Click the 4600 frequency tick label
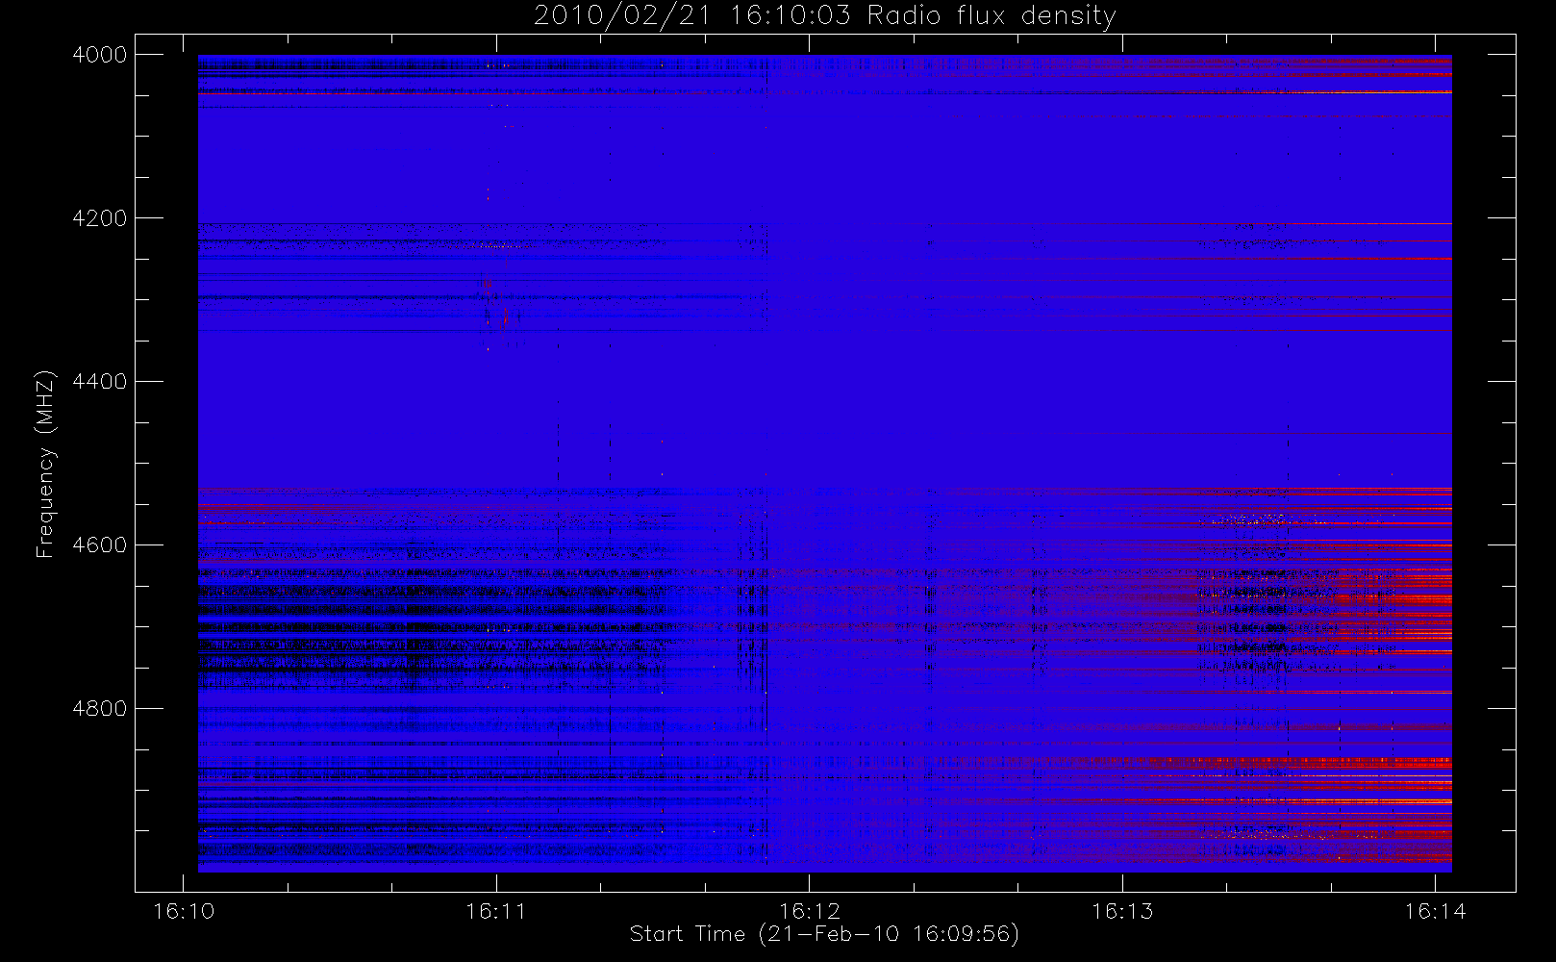The width and height of the screenshot is (1556, 962). coord(100,545)
